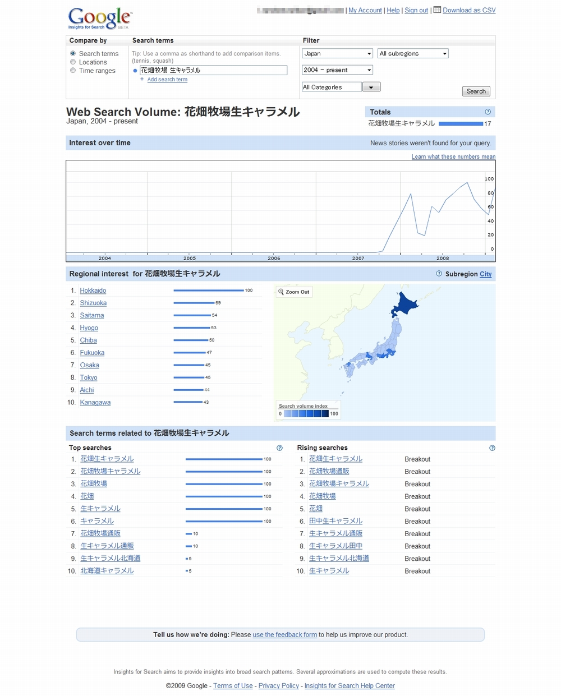Select the Tokyo region link

pyautogui.click(x=89, y=377)
